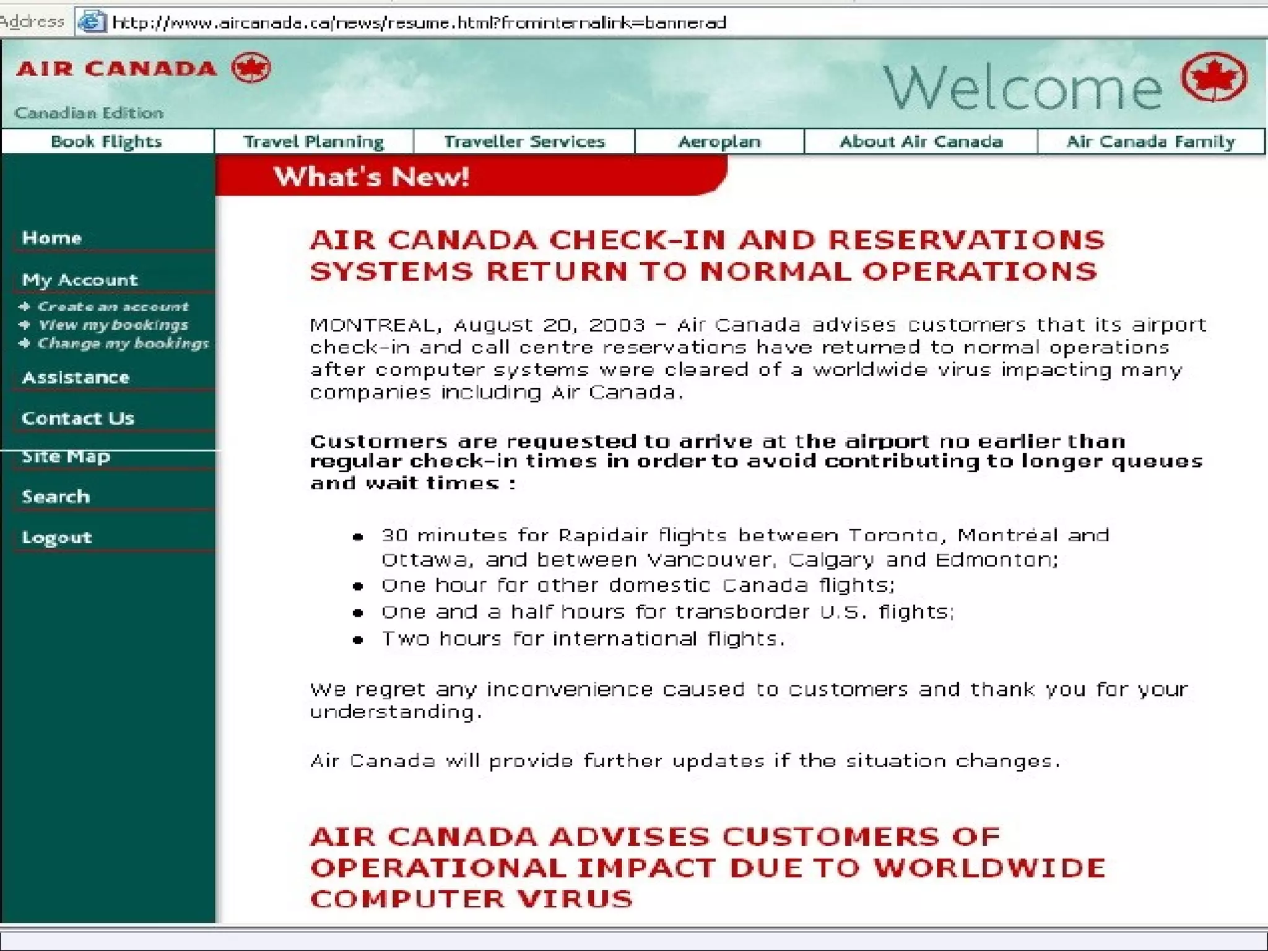Viewport: 1268px width, 951px height.
Task: Open the Site Map link
Action: pos(66,457)
